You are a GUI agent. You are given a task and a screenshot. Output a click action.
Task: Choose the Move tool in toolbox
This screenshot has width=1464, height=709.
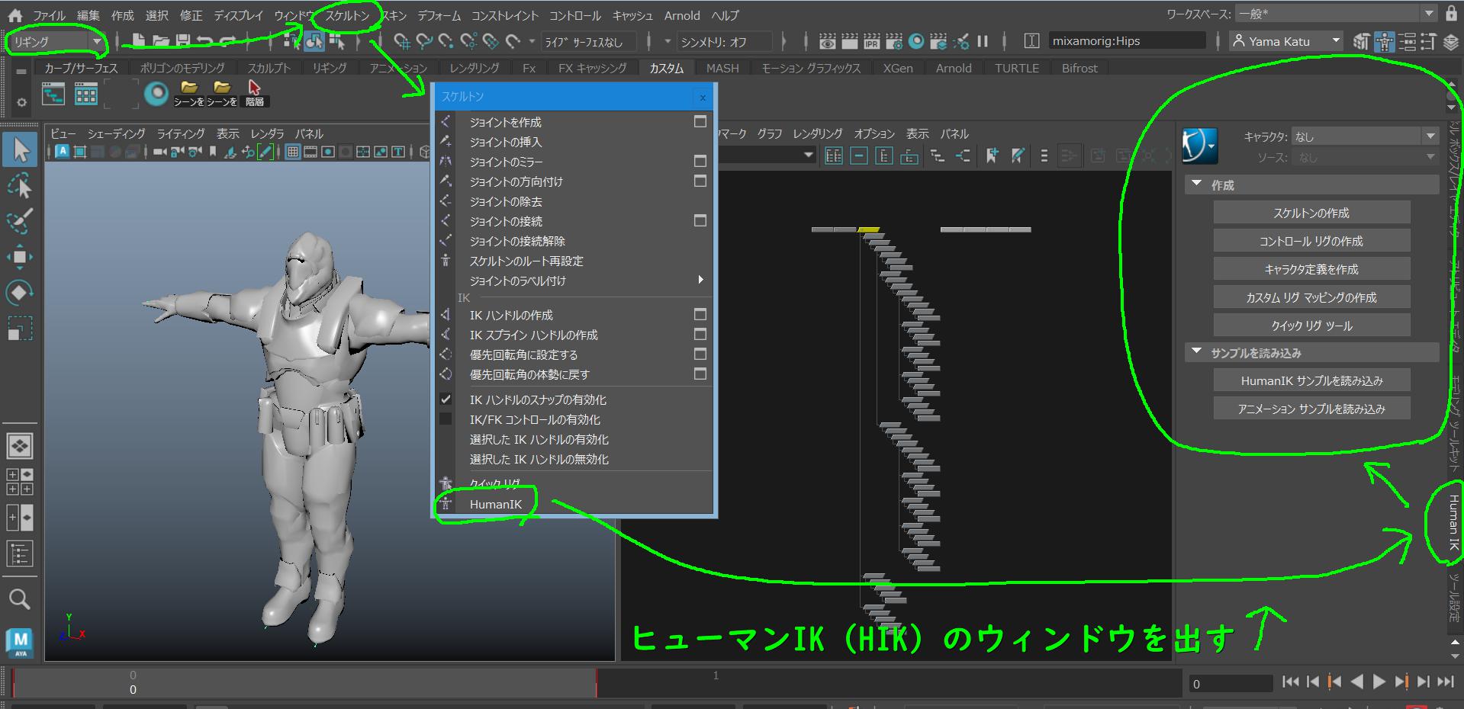[20, 257]
